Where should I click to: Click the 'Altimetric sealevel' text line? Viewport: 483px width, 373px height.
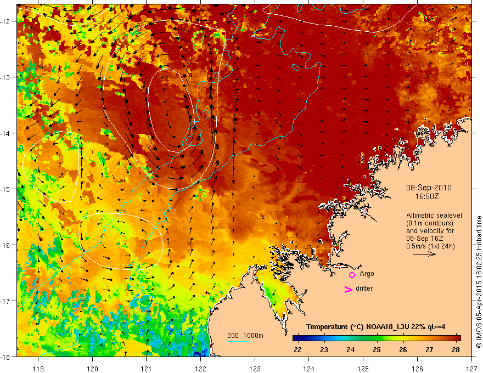pos(434,216)
